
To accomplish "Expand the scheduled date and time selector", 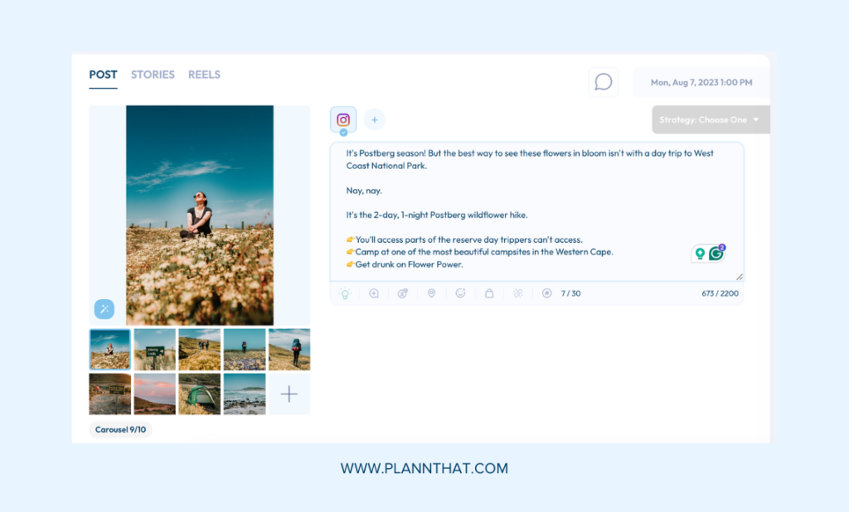I will (701, 81).
